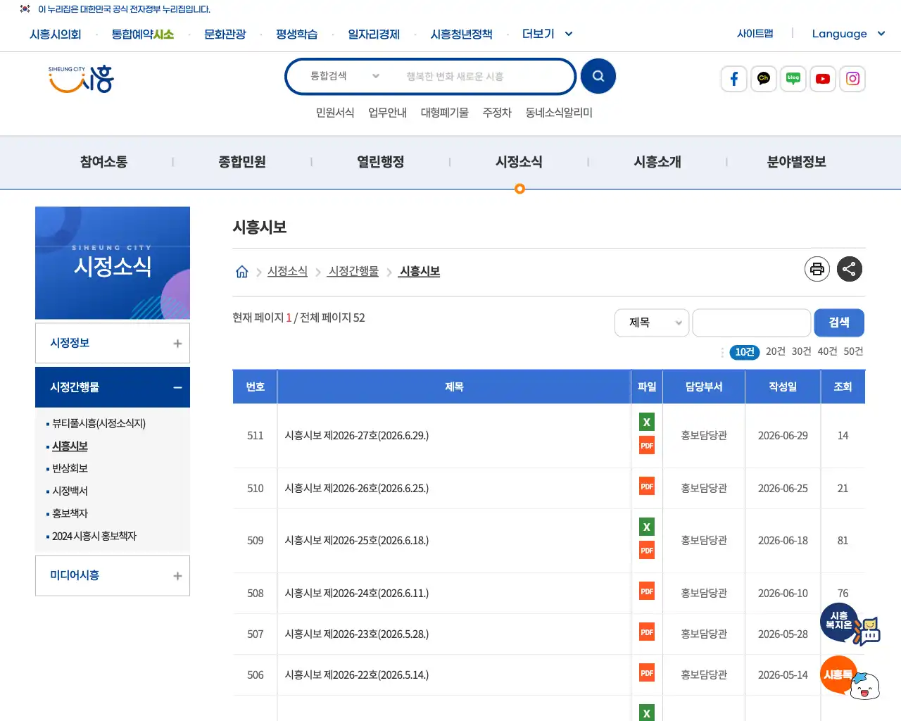Expand the 더보기 top menu
The height and width of the screenshot is (721, 901).
tap(547, 34)
